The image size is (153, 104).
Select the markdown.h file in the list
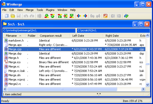coord(16,41)
